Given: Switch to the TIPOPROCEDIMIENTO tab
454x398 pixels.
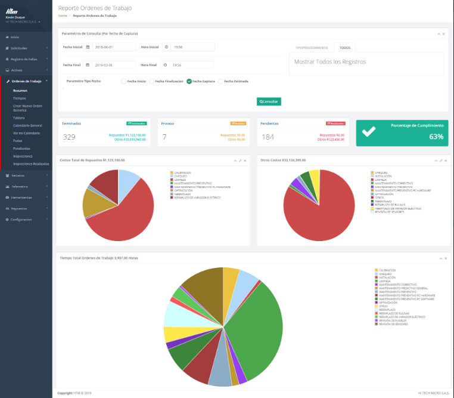Looking at the screenshot, I should [x=312, y=48].
